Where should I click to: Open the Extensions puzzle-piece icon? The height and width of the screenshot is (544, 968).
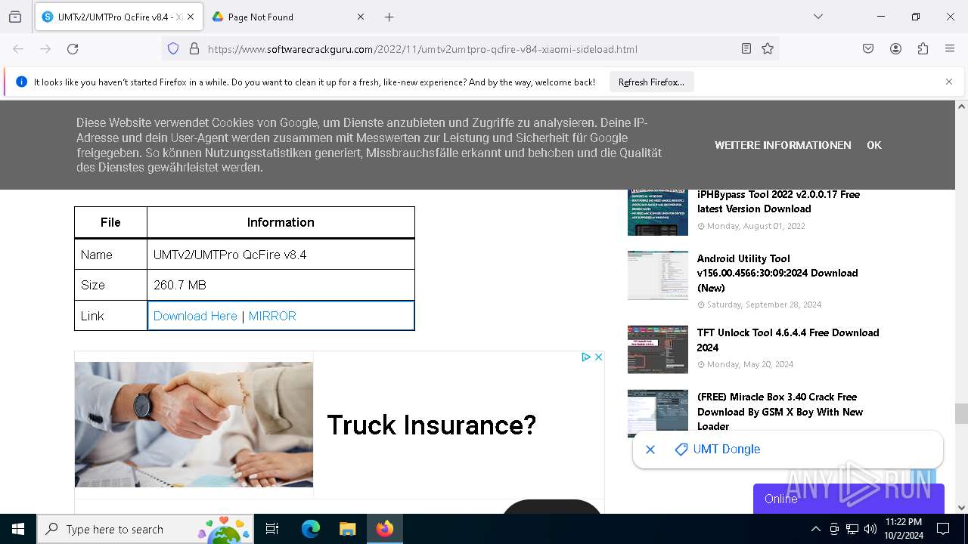click(x=923, y=48)
